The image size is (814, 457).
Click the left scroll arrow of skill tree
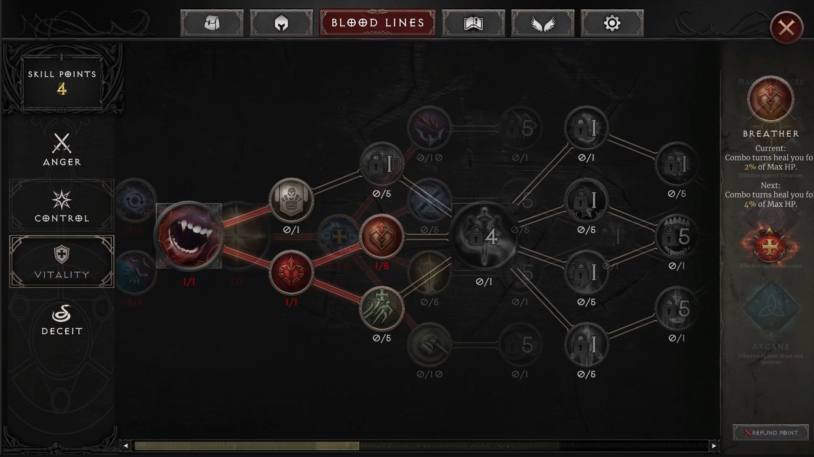125,446
